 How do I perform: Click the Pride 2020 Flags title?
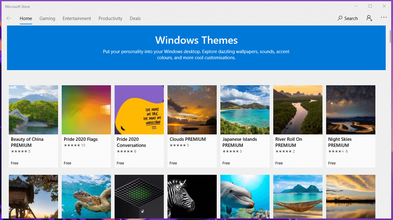[81, 139]
